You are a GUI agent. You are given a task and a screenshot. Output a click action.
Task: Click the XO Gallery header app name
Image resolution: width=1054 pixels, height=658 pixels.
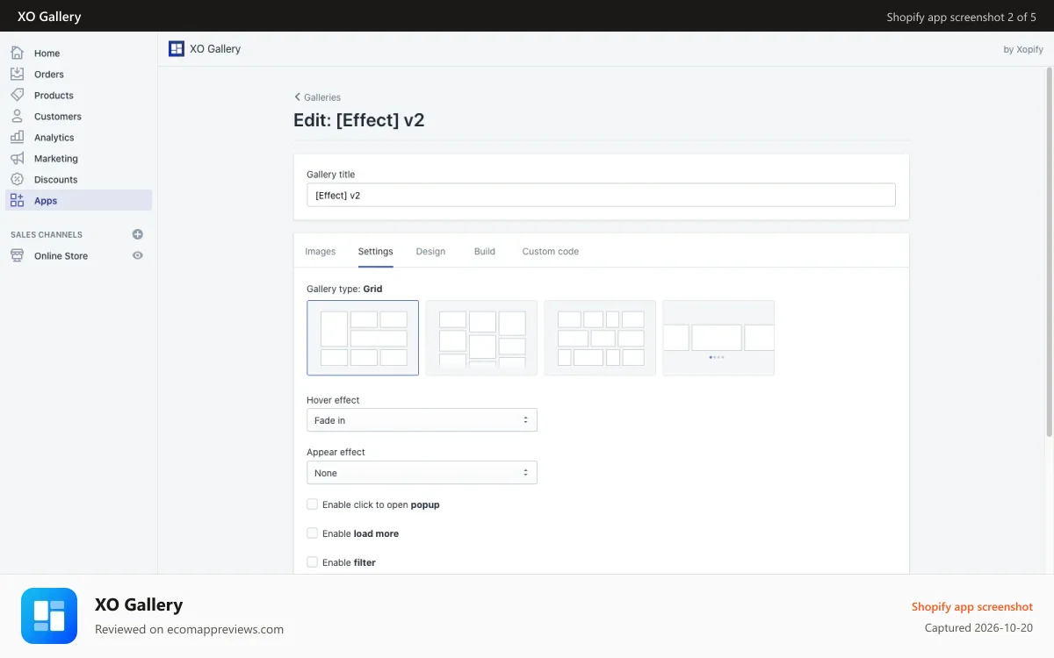click(215, 49)
